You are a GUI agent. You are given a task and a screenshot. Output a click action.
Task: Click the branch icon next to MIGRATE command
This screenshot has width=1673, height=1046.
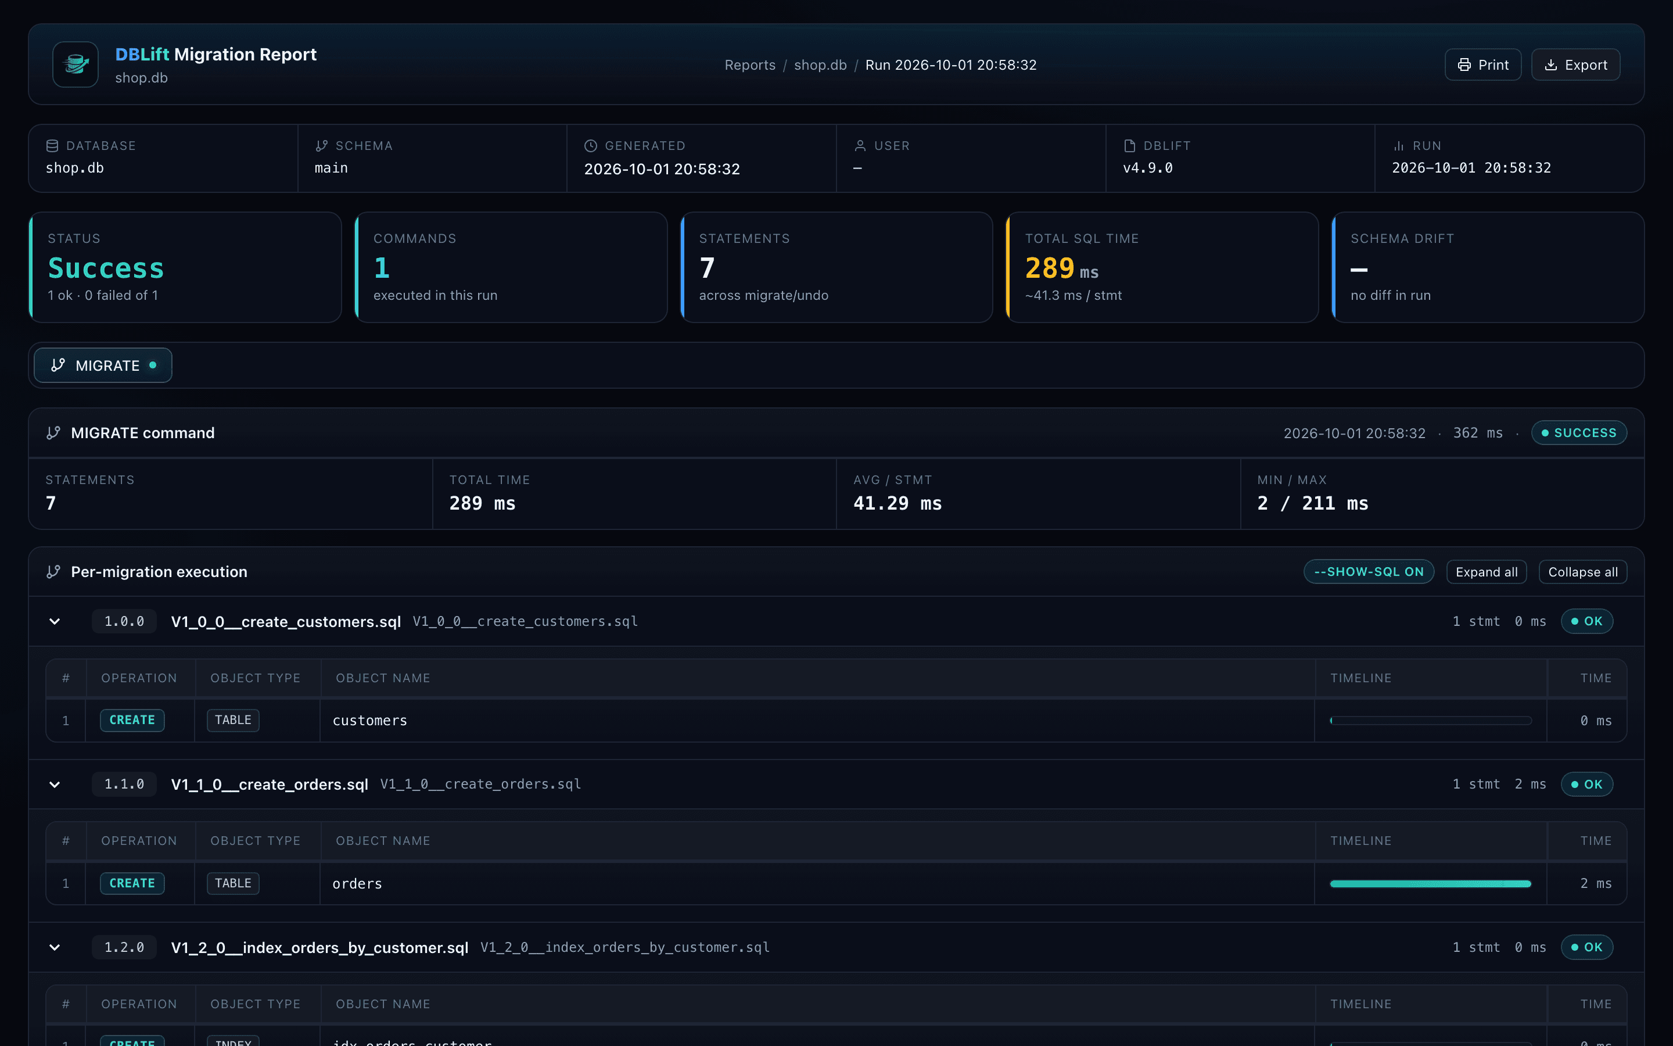[x=53, y=433]
